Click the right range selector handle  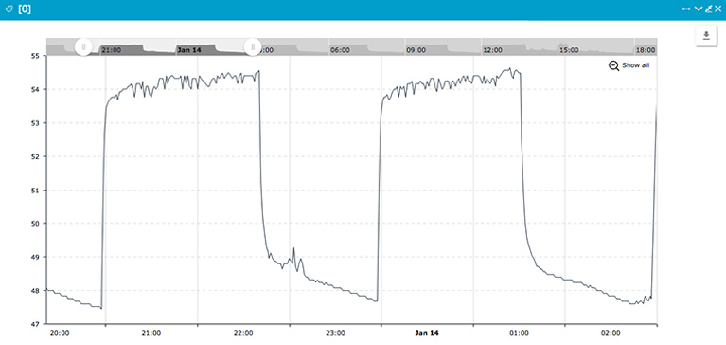253,46
